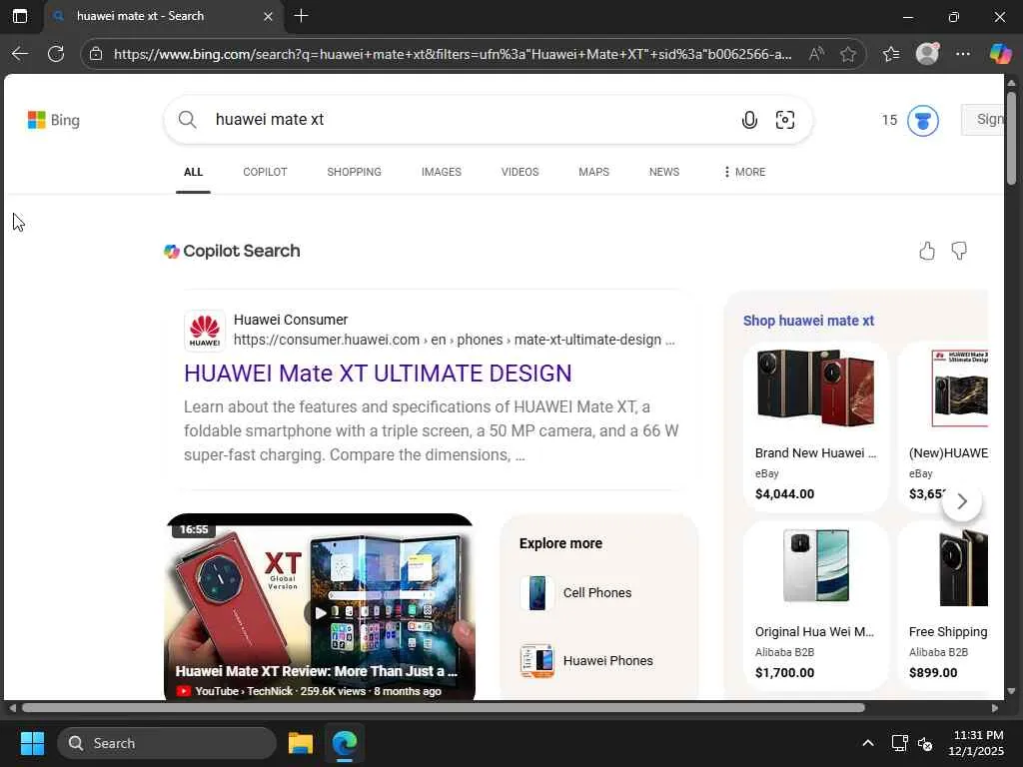Click the search magnifier icon in Bing box
Screen dimensions: 1023x767
187,120
